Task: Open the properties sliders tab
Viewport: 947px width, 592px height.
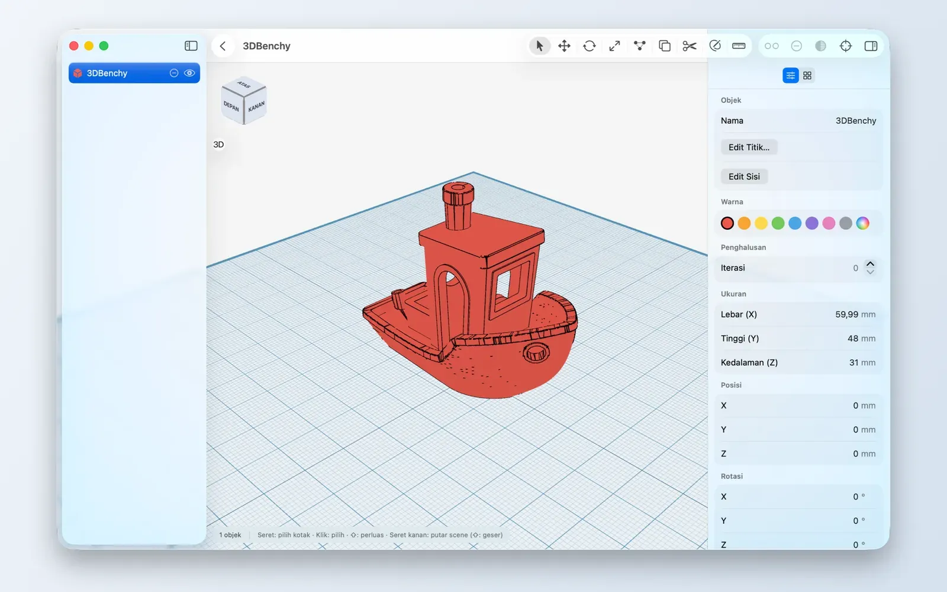Action: (791, 75)
